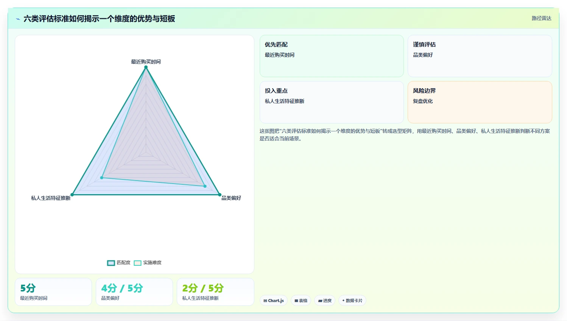Click 最近购买时间 text in 优先匹配 card
The image size is (567, 321).
(280, 55)
